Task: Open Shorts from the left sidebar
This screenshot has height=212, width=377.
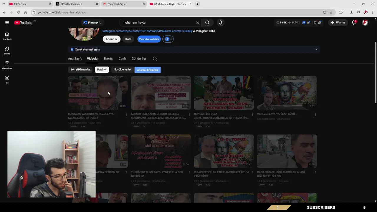Action: click(7, 51)
